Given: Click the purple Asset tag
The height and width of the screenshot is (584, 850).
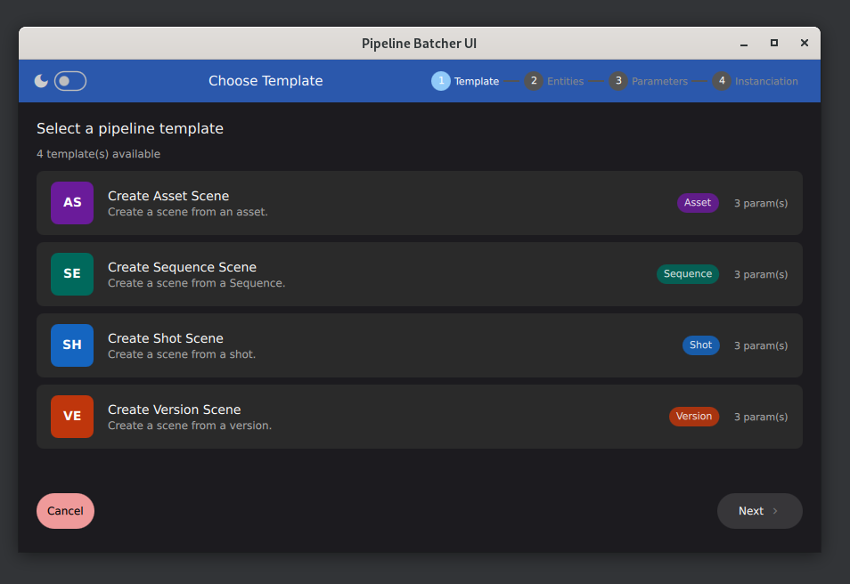Looking at the screenshot, I should point(698,203).
